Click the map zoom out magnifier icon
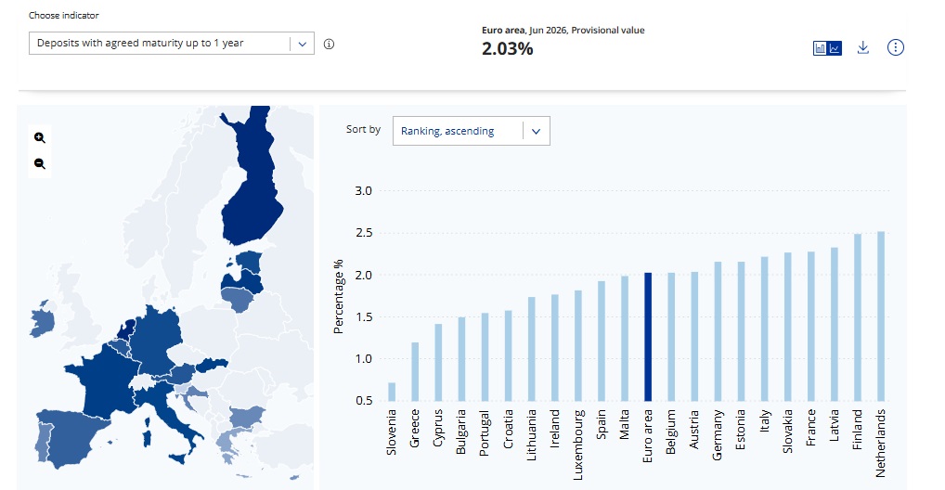945x490 pixels. [40, 164]
